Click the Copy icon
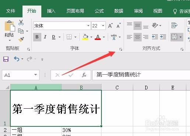The width and height of the screenshot is (190, 136). pyautogui.click(x=21, y=31)
